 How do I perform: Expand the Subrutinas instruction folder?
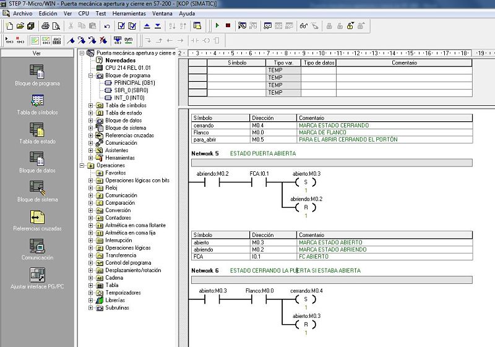(91, 308)
